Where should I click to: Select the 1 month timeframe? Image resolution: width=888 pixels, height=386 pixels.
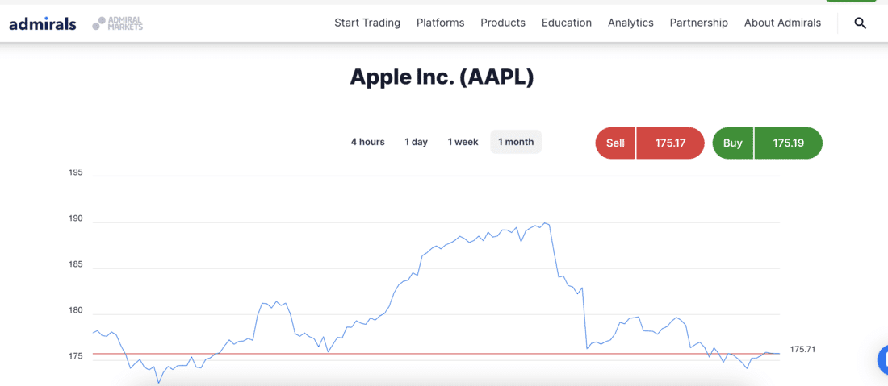[516, 142]
